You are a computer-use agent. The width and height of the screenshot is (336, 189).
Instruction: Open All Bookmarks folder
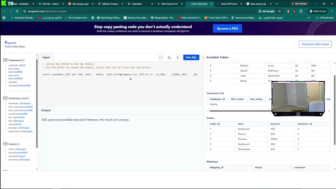(325, 18)
